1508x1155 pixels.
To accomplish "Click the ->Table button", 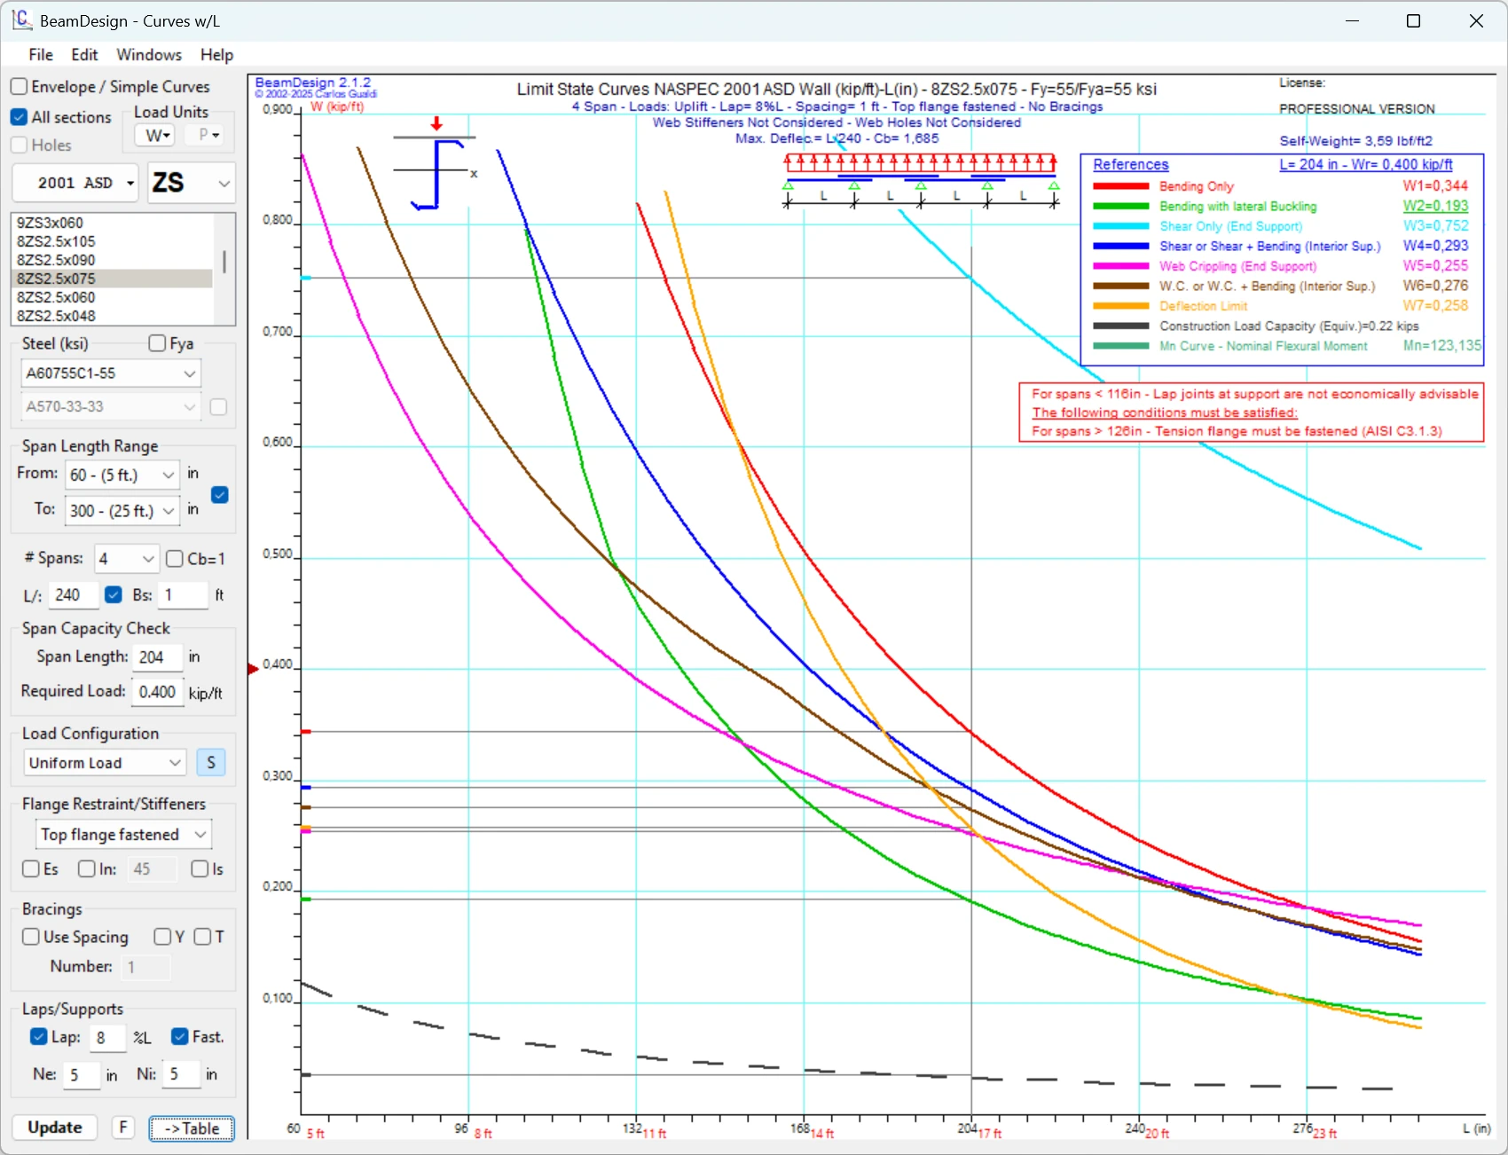I will (x=192, y=1128).
